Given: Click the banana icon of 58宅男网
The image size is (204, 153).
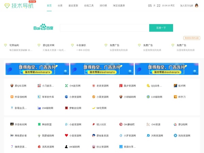Looking at the screenshot, I should 93,108.
